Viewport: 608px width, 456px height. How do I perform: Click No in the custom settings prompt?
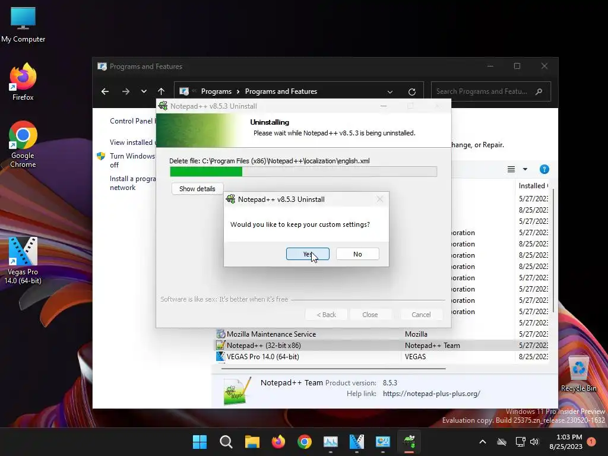(x=357, y=254)
